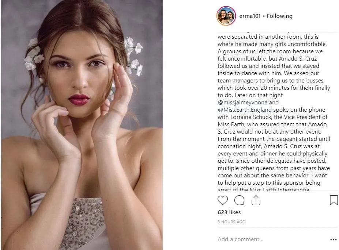
Task: Open the comment bubble icon
Action: [239, 200]
